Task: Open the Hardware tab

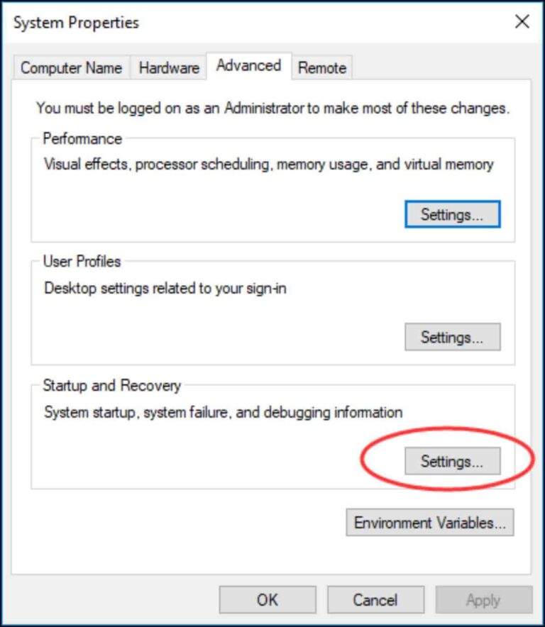Action: 167,68
